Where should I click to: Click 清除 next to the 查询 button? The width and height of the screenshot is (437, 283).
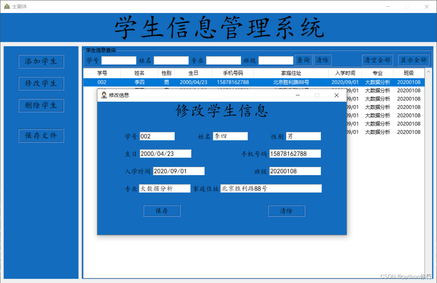tap(322, 60)
